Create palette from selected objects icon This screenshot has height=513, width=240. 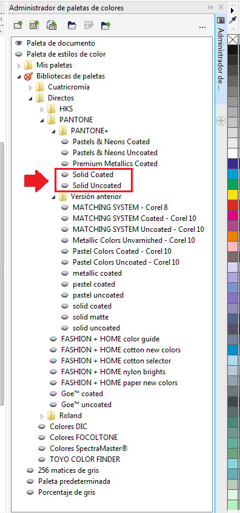tap(34, 25)
